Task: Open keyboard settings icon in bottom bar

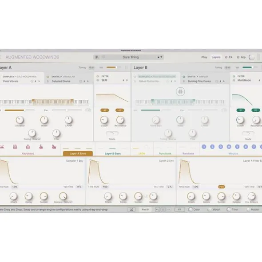Action: point(131,210)
